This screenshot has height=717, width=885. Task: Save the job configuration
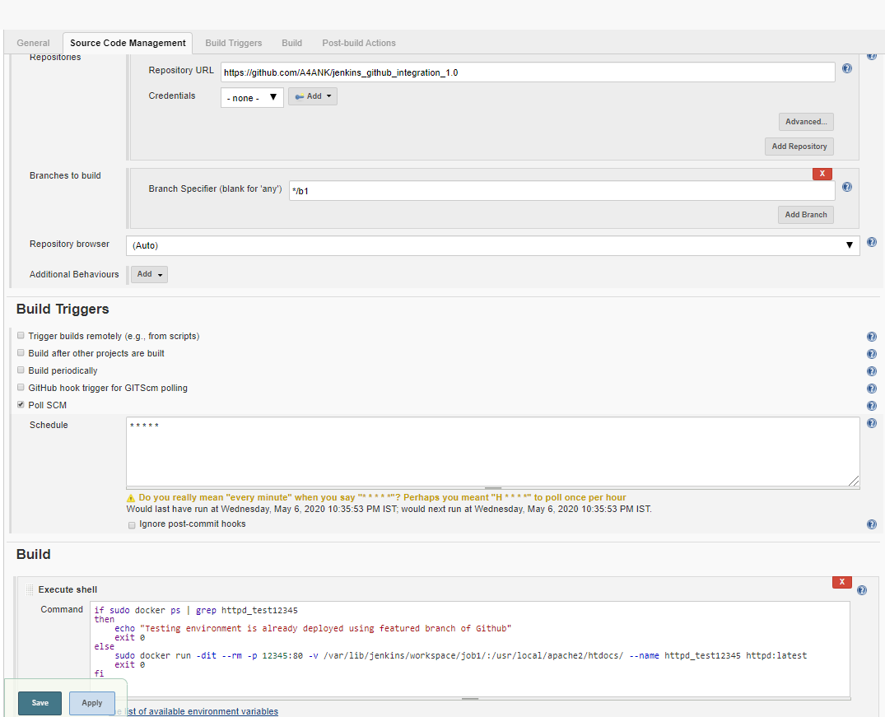39,703
